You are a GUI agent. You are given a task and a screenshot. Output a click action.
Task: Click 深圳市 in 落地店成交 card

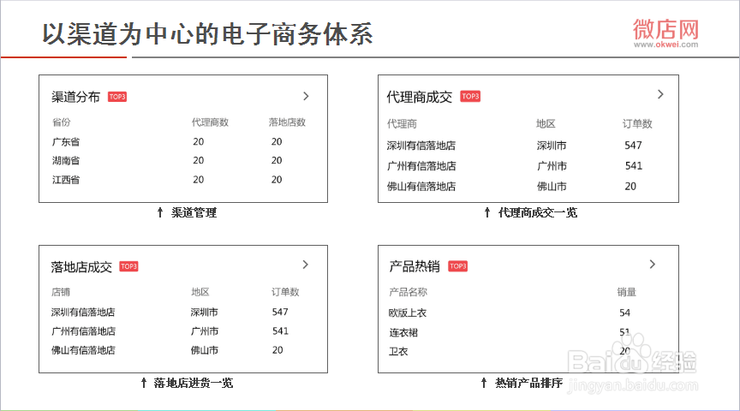point(205,313)
